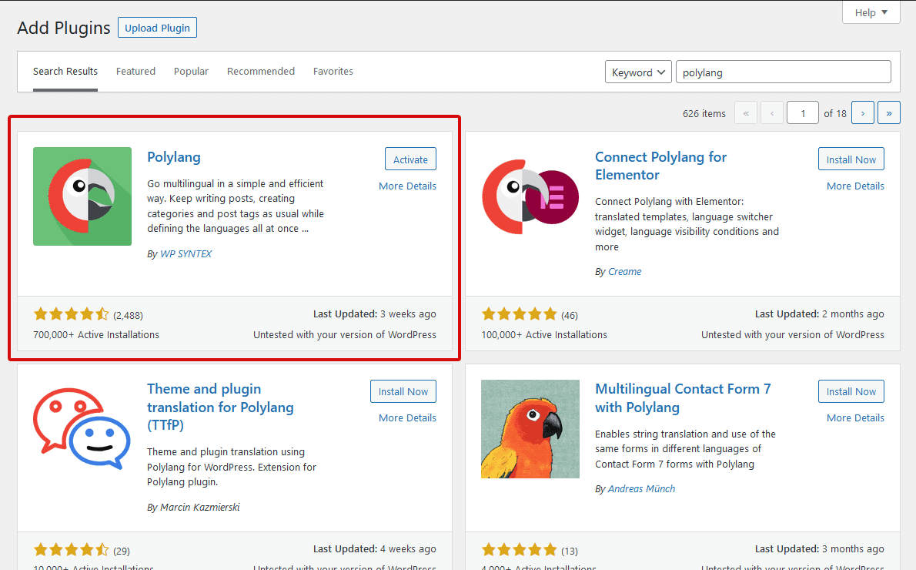This screenshot has height=570, width=916.
Task: Open the Recommended plugins tab
Action: (x=261, y=72)
